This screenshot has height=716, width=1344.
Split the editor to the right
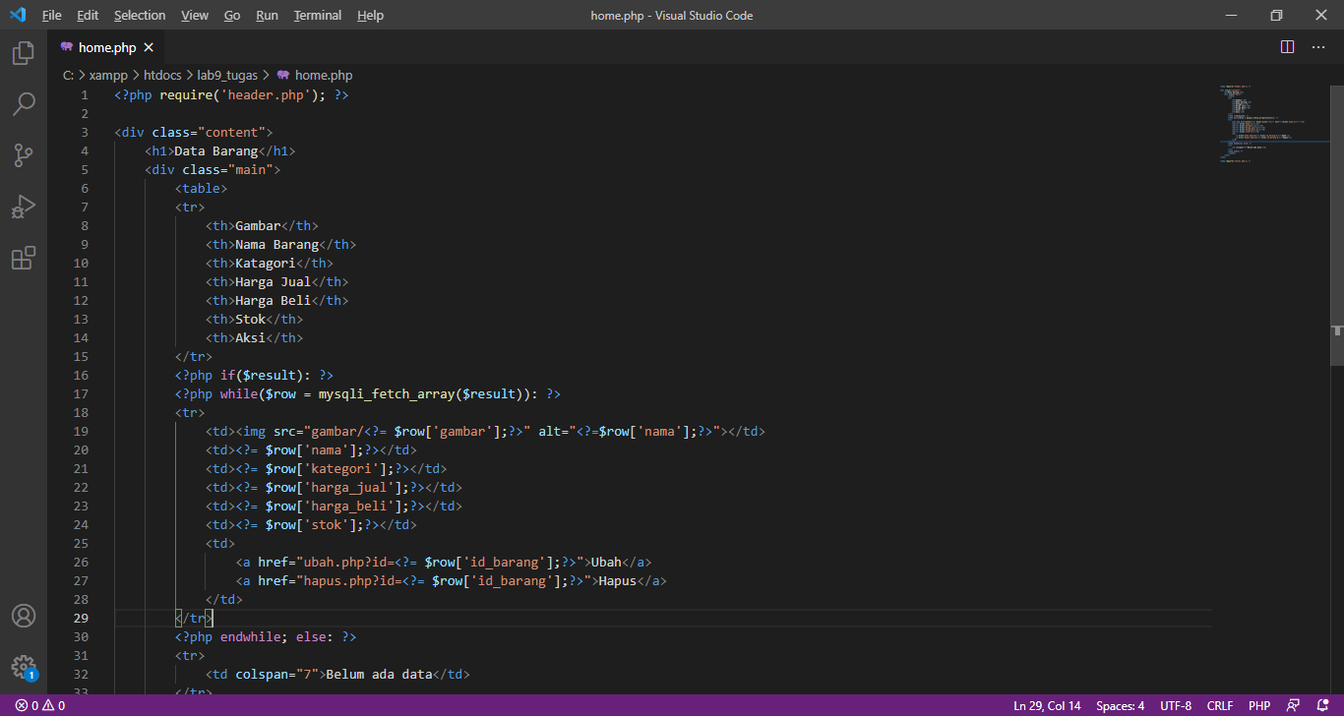pos(1287,47)
